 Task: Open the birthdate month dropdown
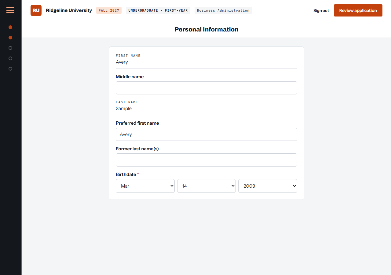point(145,186)
